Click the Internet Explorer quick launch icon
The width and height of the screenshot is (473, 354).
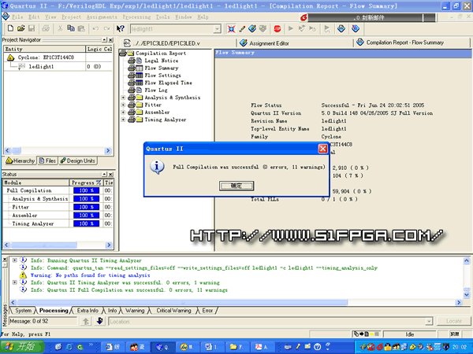pos(69,347)
